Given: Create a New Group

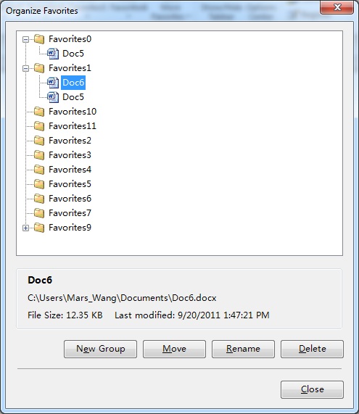Looking at the screenshot, I should pos(100,349).
